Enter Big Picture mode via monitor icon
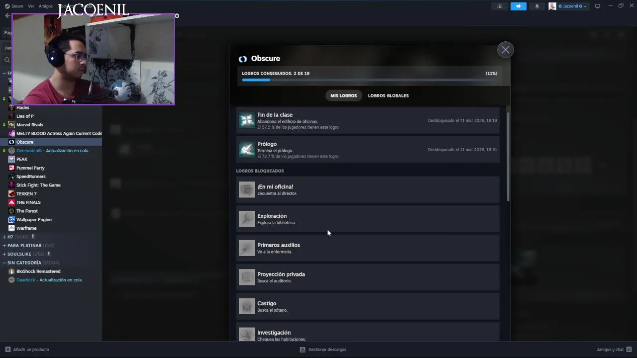 (x=597, y=6)
